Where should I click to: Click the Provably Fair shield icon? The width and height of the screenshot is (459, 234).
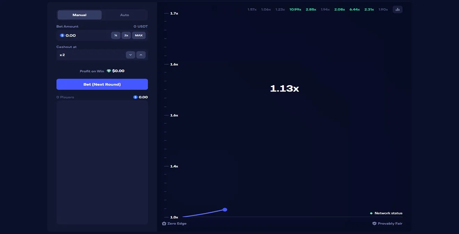pos(375,224)
